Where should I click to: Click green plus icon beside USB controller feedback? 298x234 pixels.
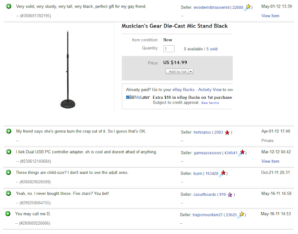pyautogui.click(x=8, y=152)
